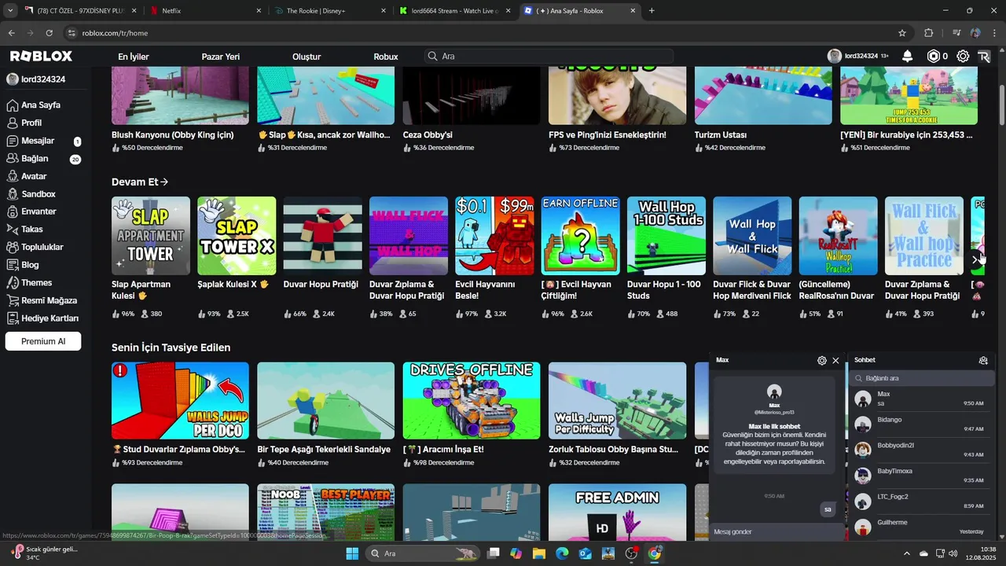Open En İyiler menu
The height and width of the screenshot is (566, 1006).
134,57
